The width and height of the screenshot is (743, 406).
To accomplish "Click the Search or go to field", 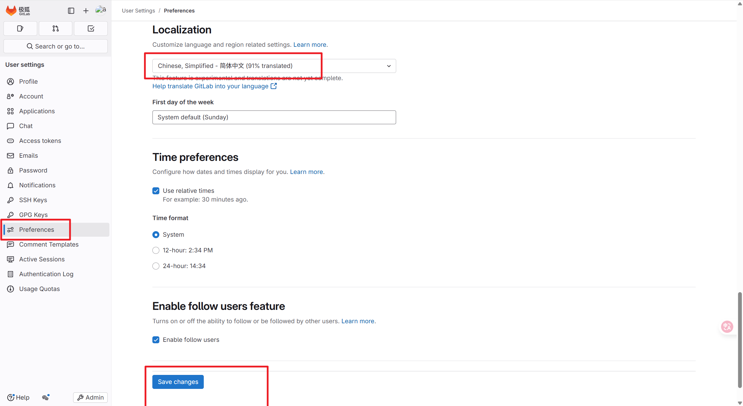I will pyautogui.click(x=55, y=46).
